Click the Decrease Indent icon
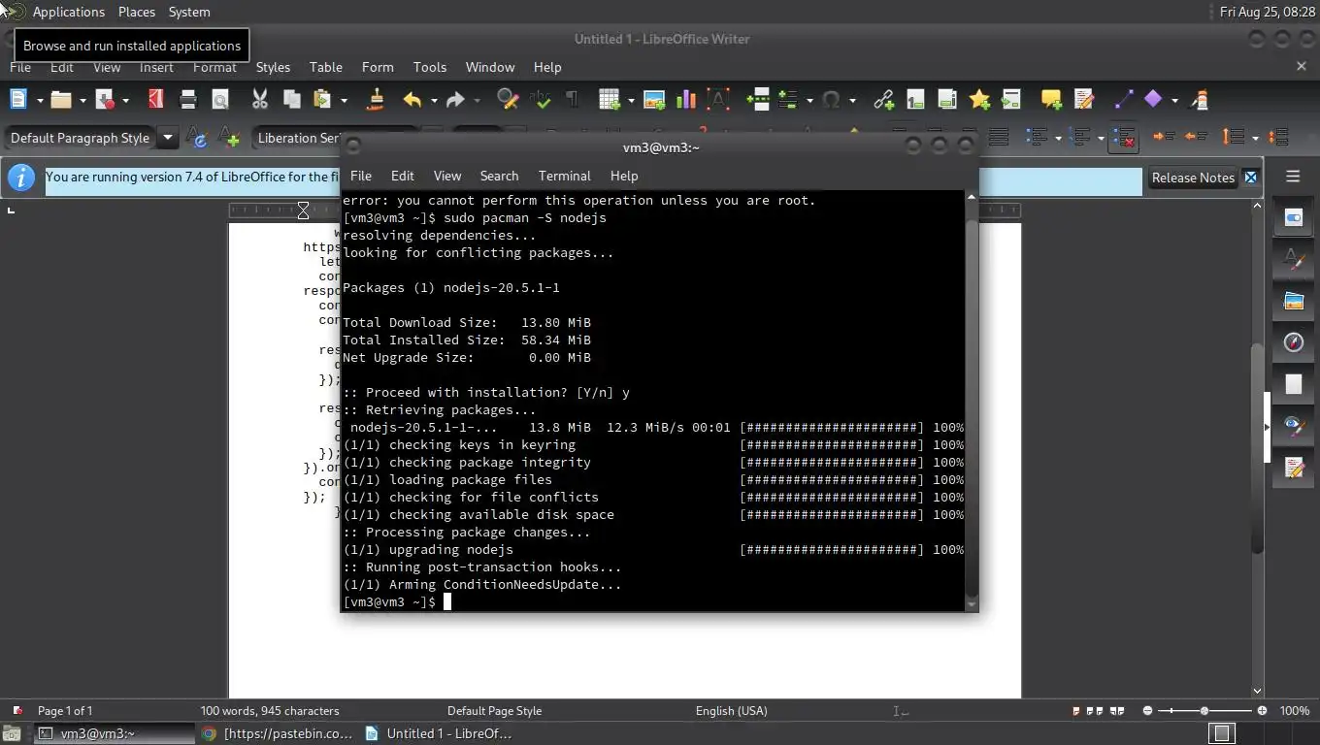 click(1196, 138)
